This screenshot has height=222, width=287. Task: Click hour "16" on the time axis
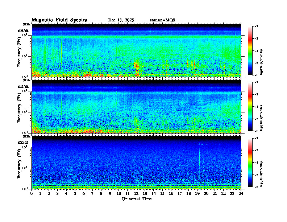171,193
